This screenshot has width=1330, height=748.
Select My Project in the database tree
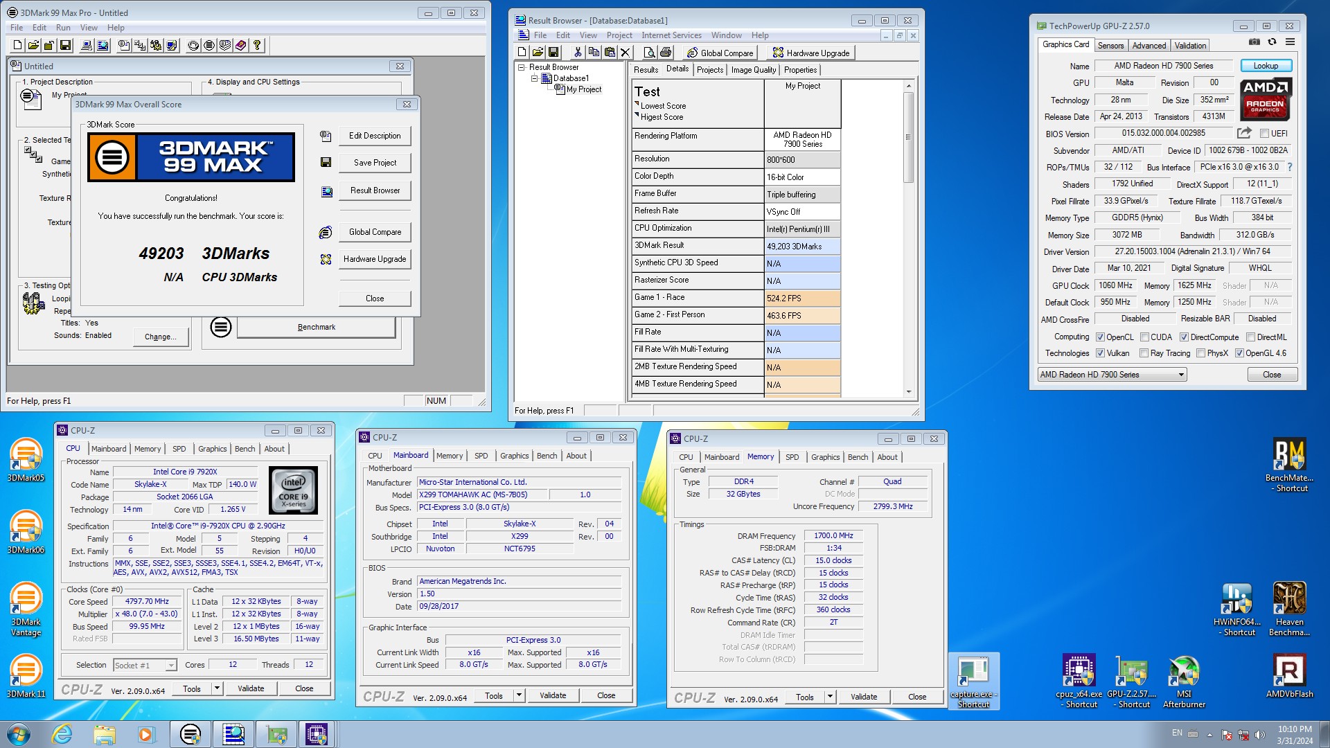[584, 89]
